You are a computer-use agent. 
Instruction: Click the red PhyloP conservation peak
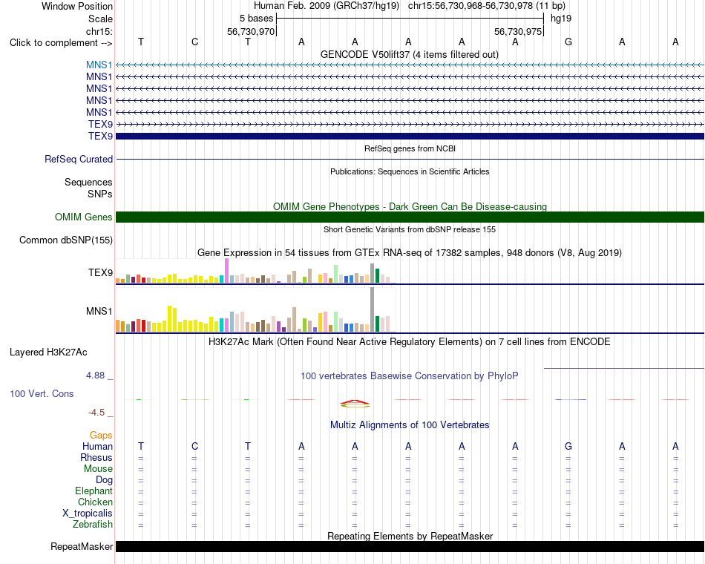pos(355,402)
